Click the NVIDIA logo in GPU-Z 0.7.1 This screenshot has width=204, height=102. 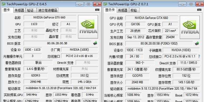coord(190,27)
